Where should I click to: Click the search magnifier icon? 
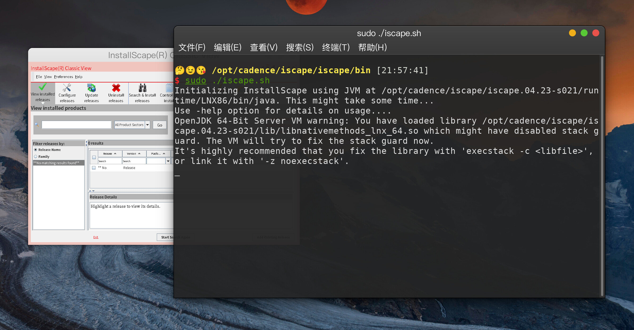click(37, 125)
